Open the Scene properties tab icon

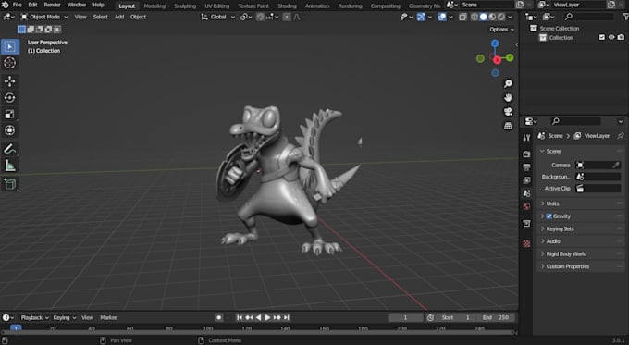[526, 193]
